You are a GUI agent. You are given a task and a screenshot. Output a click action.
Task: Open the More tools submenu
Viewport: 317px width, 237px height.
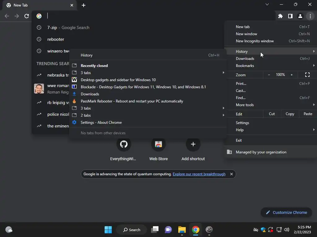271,105
